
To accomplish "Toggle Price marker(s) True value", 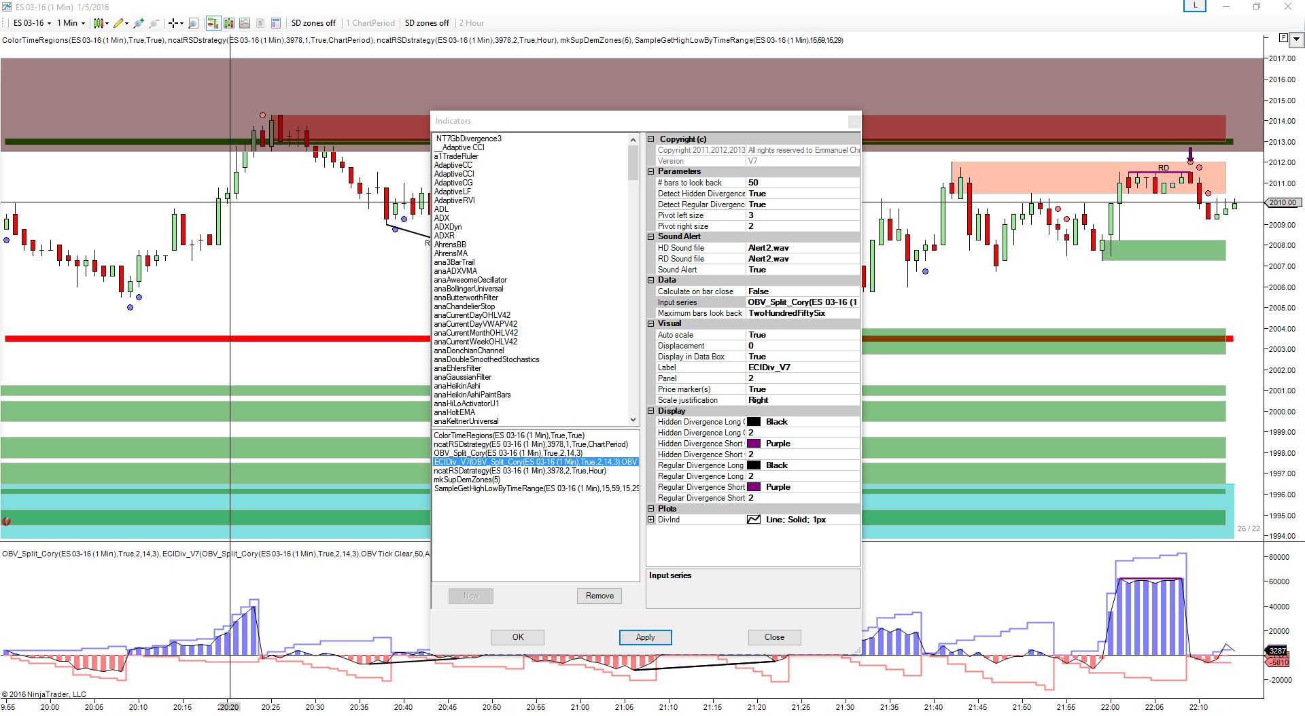I will coord(803,389).
